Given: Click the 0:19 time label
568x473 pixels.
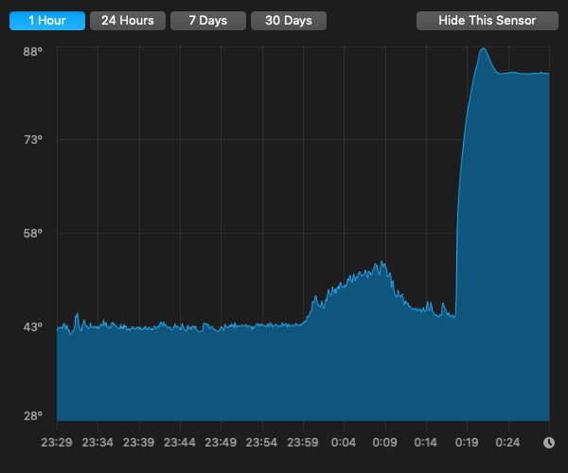Looking at the screenshot, I should [x=467, y=442].
